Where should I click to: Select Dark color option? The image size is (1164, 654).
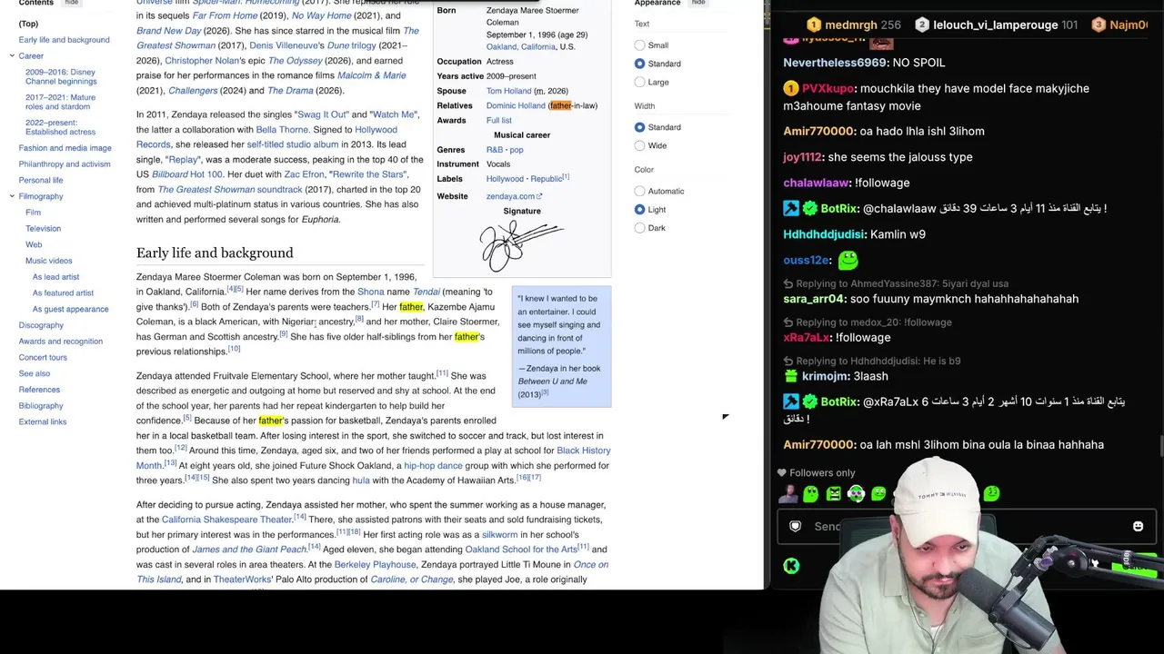[x=640, y=228]
